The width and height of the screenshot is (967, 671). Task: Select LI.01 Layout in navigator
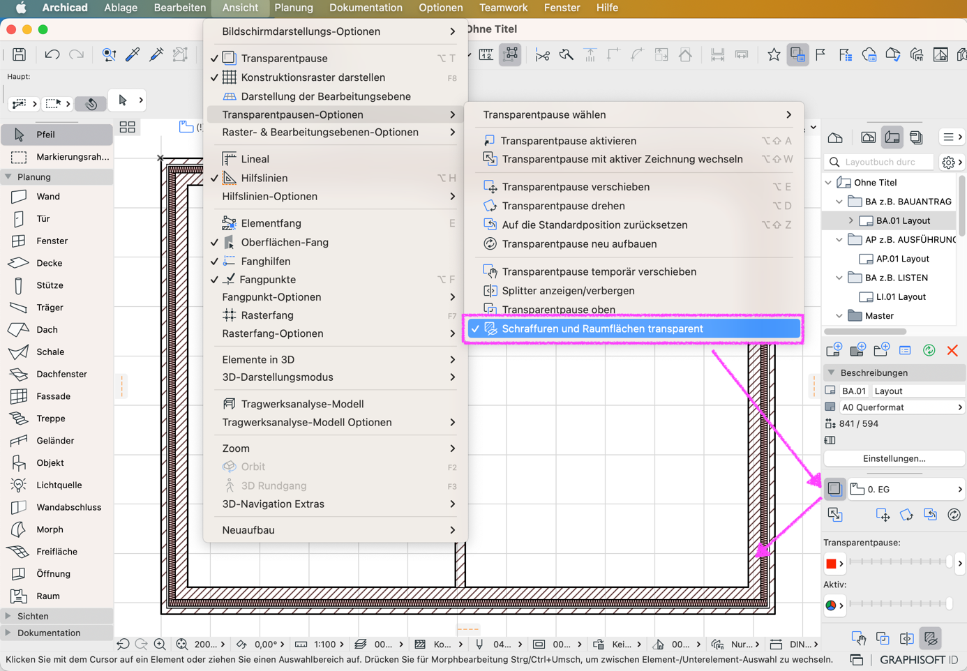[901, 297]
